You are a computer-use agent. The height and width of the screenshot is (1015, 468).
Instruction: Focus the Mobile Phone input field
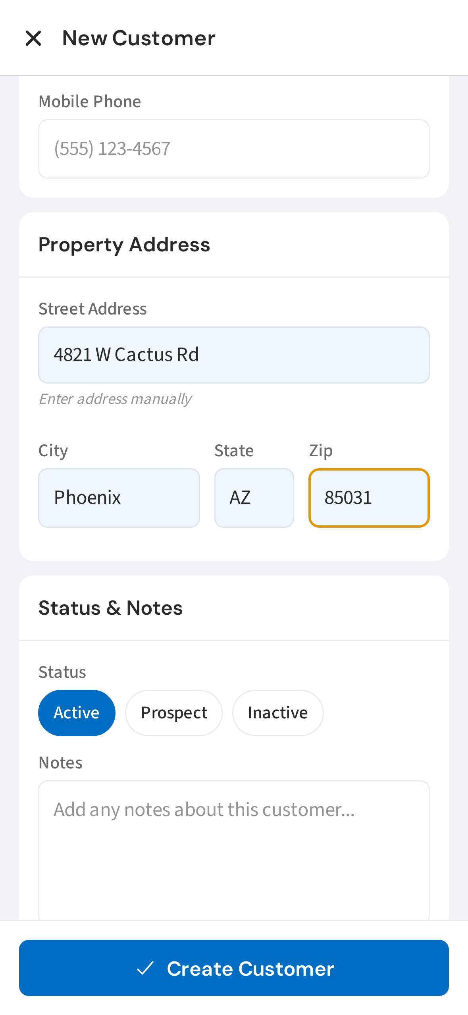pos(234,149)
